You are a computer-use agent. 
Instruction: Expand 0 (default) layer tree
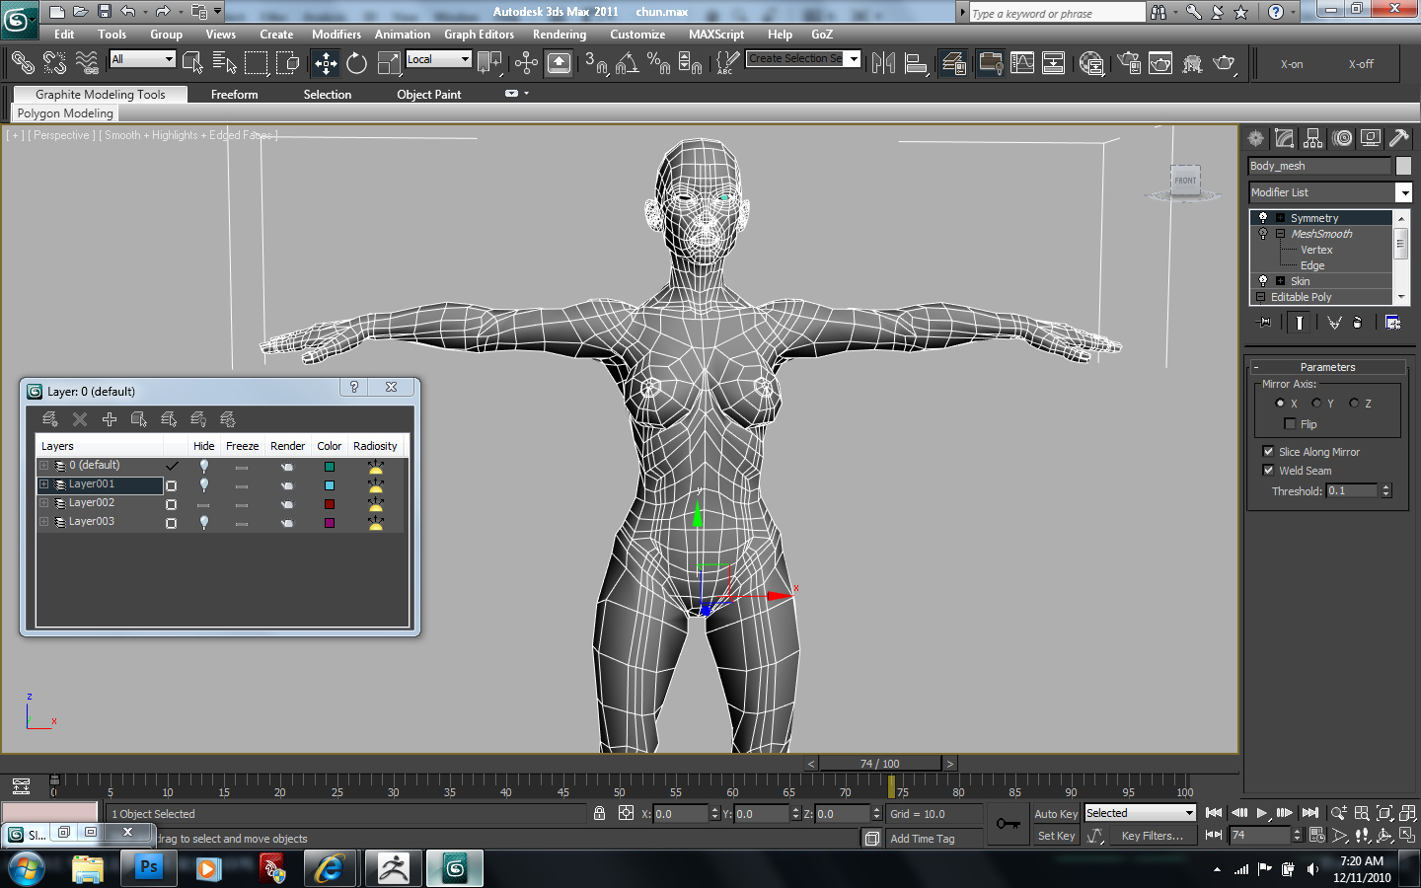pos(43,466)
